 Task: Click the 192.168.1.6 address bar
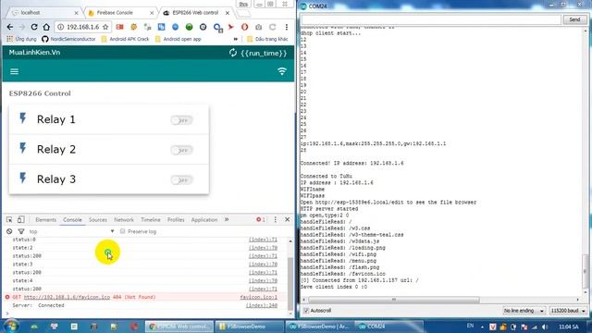pos(82,27)
